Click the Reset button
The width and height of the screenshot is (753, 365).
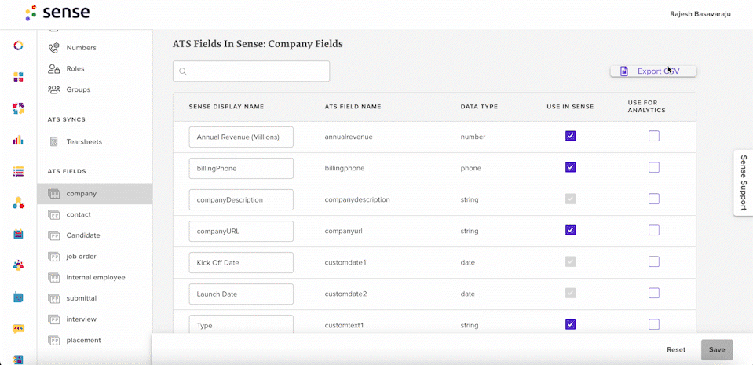(676, 349)
